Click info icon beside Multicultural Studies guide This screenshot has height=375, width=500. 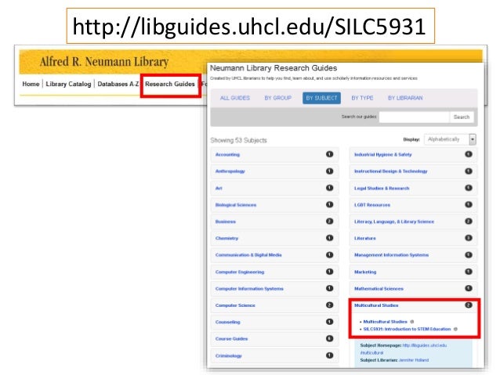click(x=412, y=322)
